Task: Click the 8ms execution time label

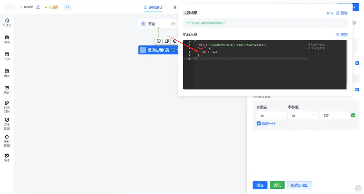Action: [x=330, y=13]
